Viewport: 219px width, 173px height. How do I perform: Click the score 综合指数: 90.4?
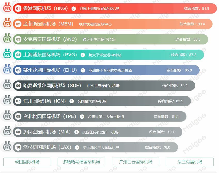[x=192, y=24]
